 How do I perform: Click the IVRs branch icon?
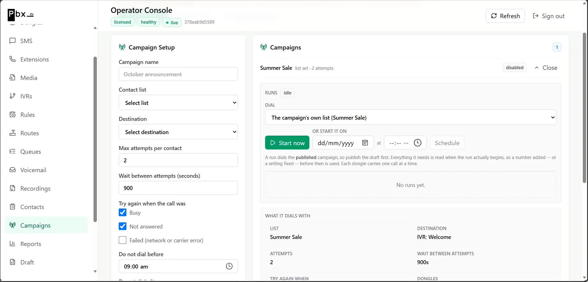point(13,96)
